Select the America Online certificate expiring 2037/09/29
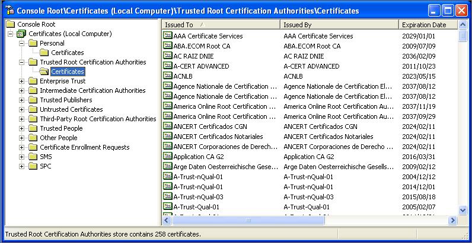472x243 pixels. (225, 116)
